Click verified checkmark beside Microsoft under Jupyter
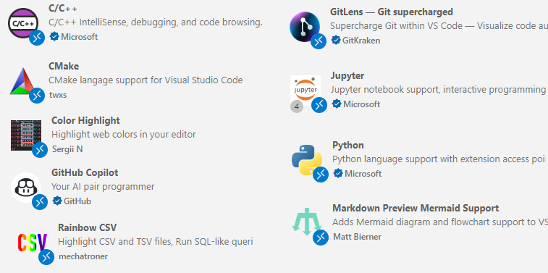Image resolution: width=548 pixels, height=273 pixels. (336, 104)
